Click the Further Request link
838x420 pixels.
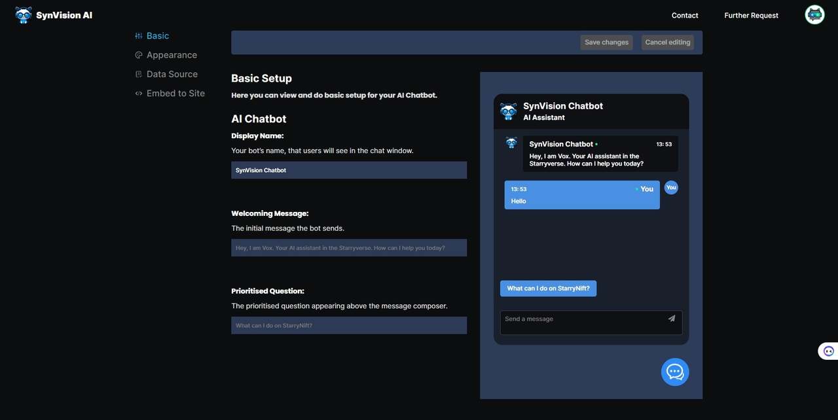751,16
